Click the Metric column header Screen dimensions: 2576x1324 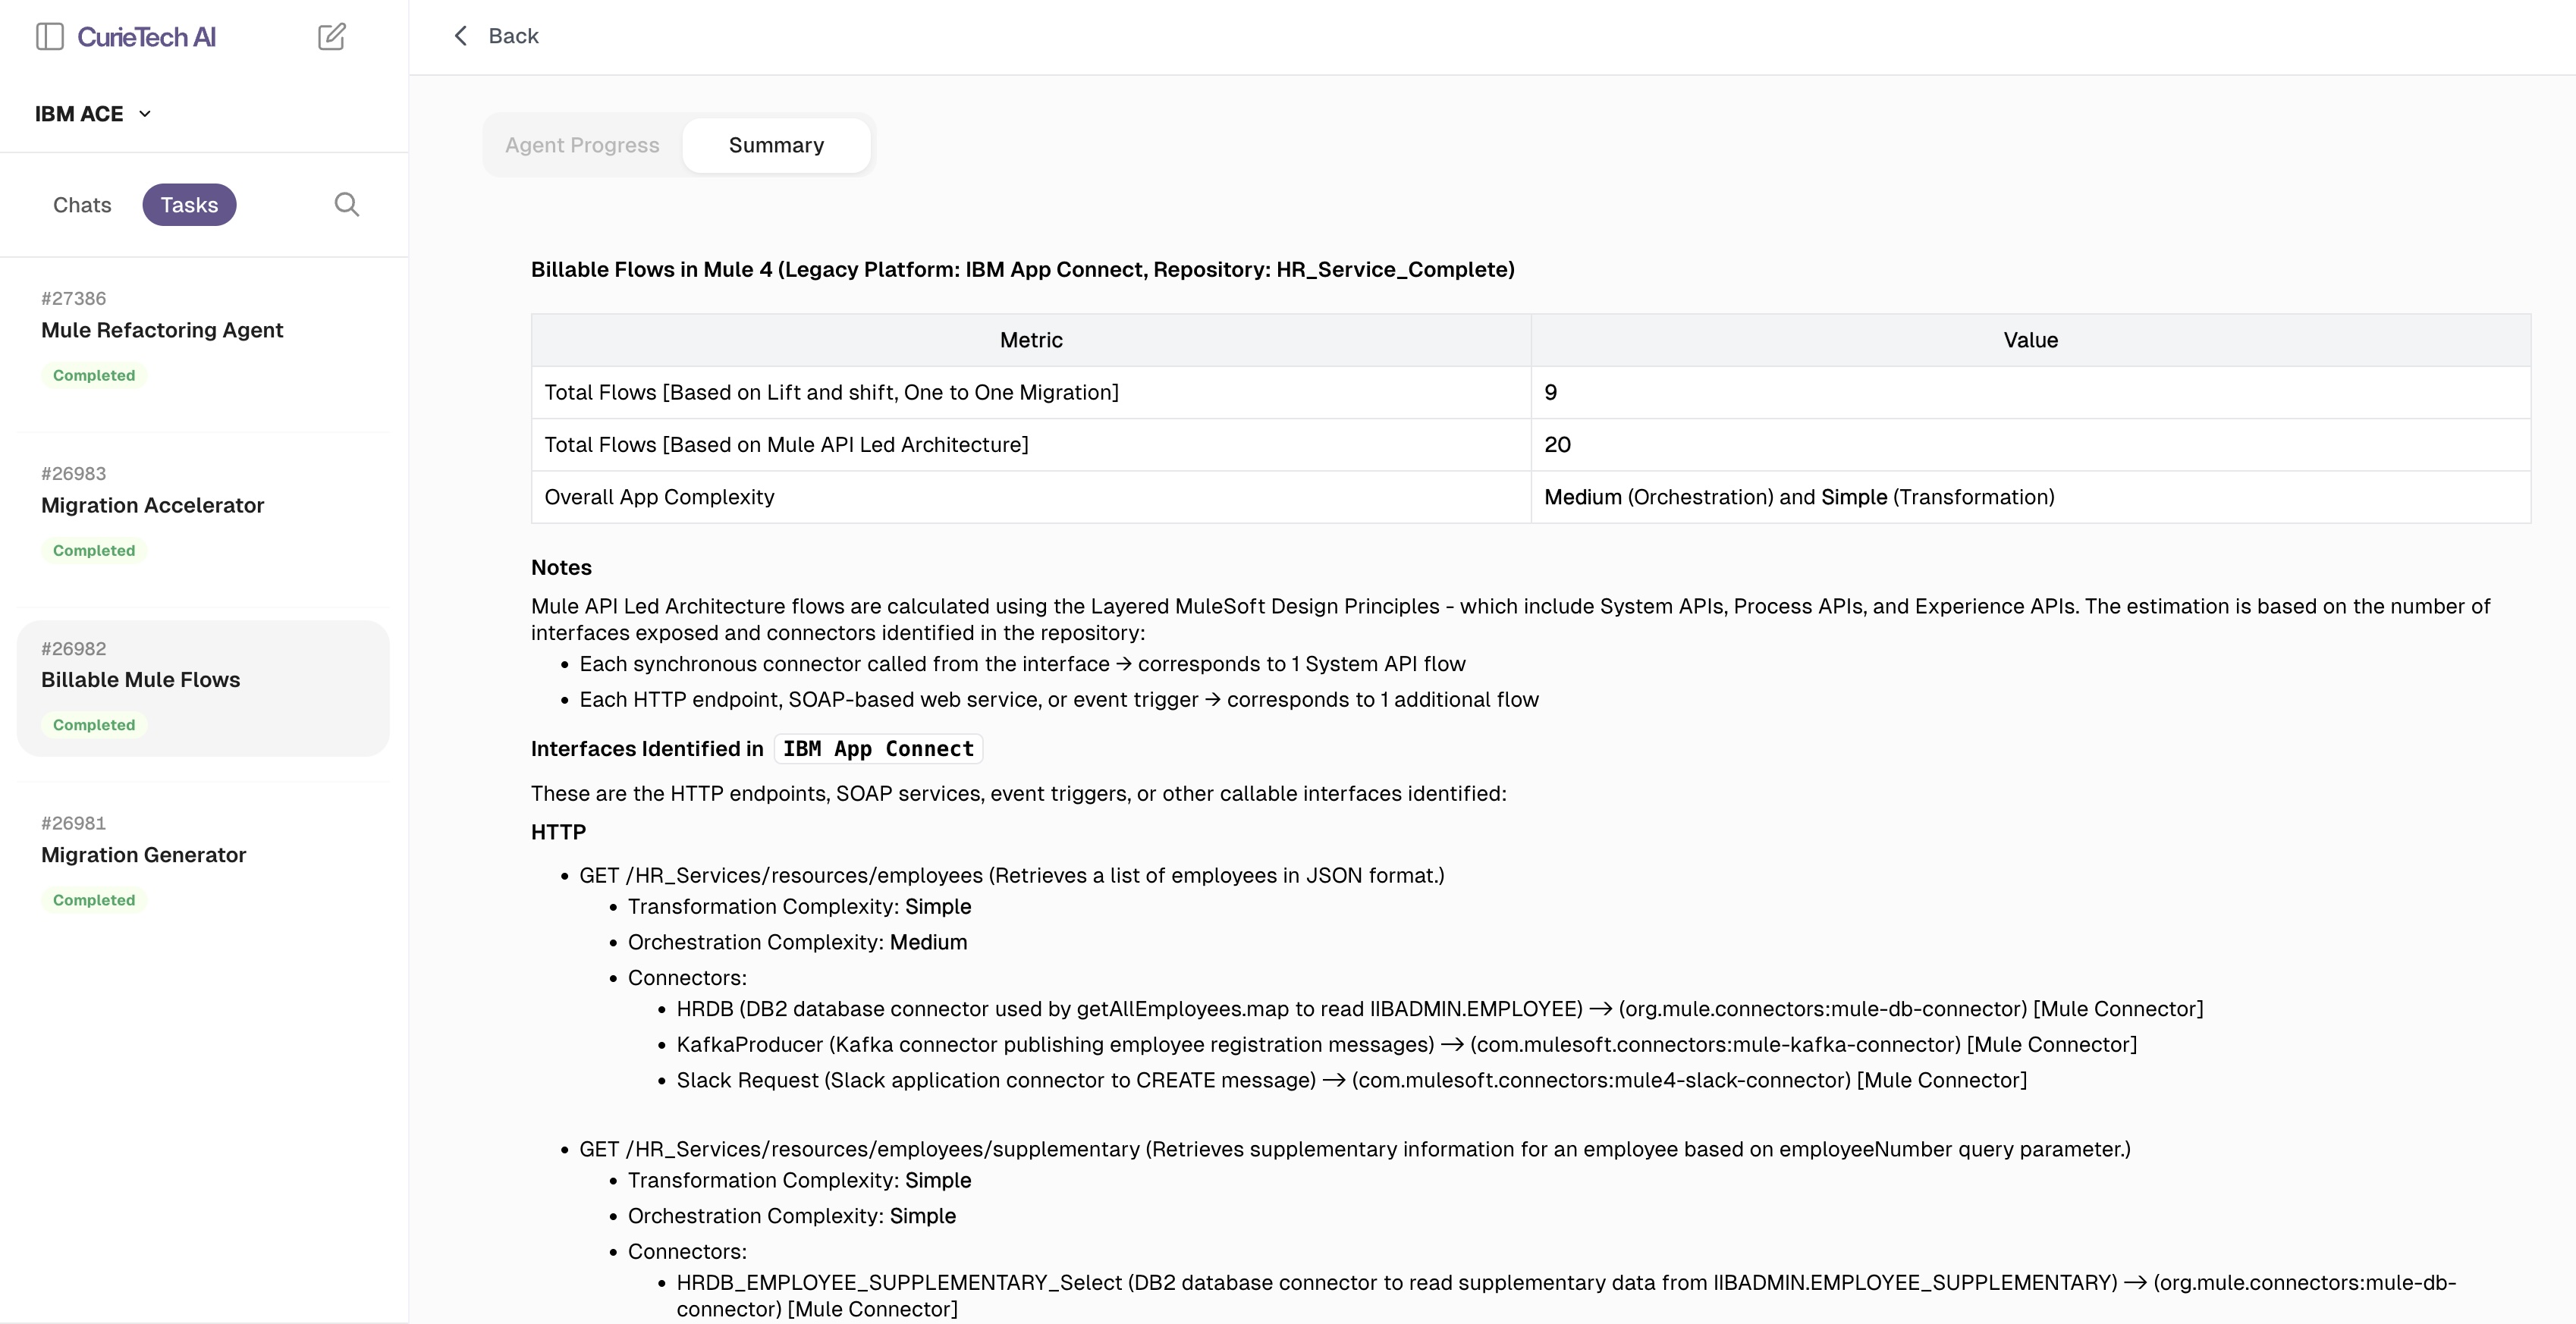pos(1031,340)
